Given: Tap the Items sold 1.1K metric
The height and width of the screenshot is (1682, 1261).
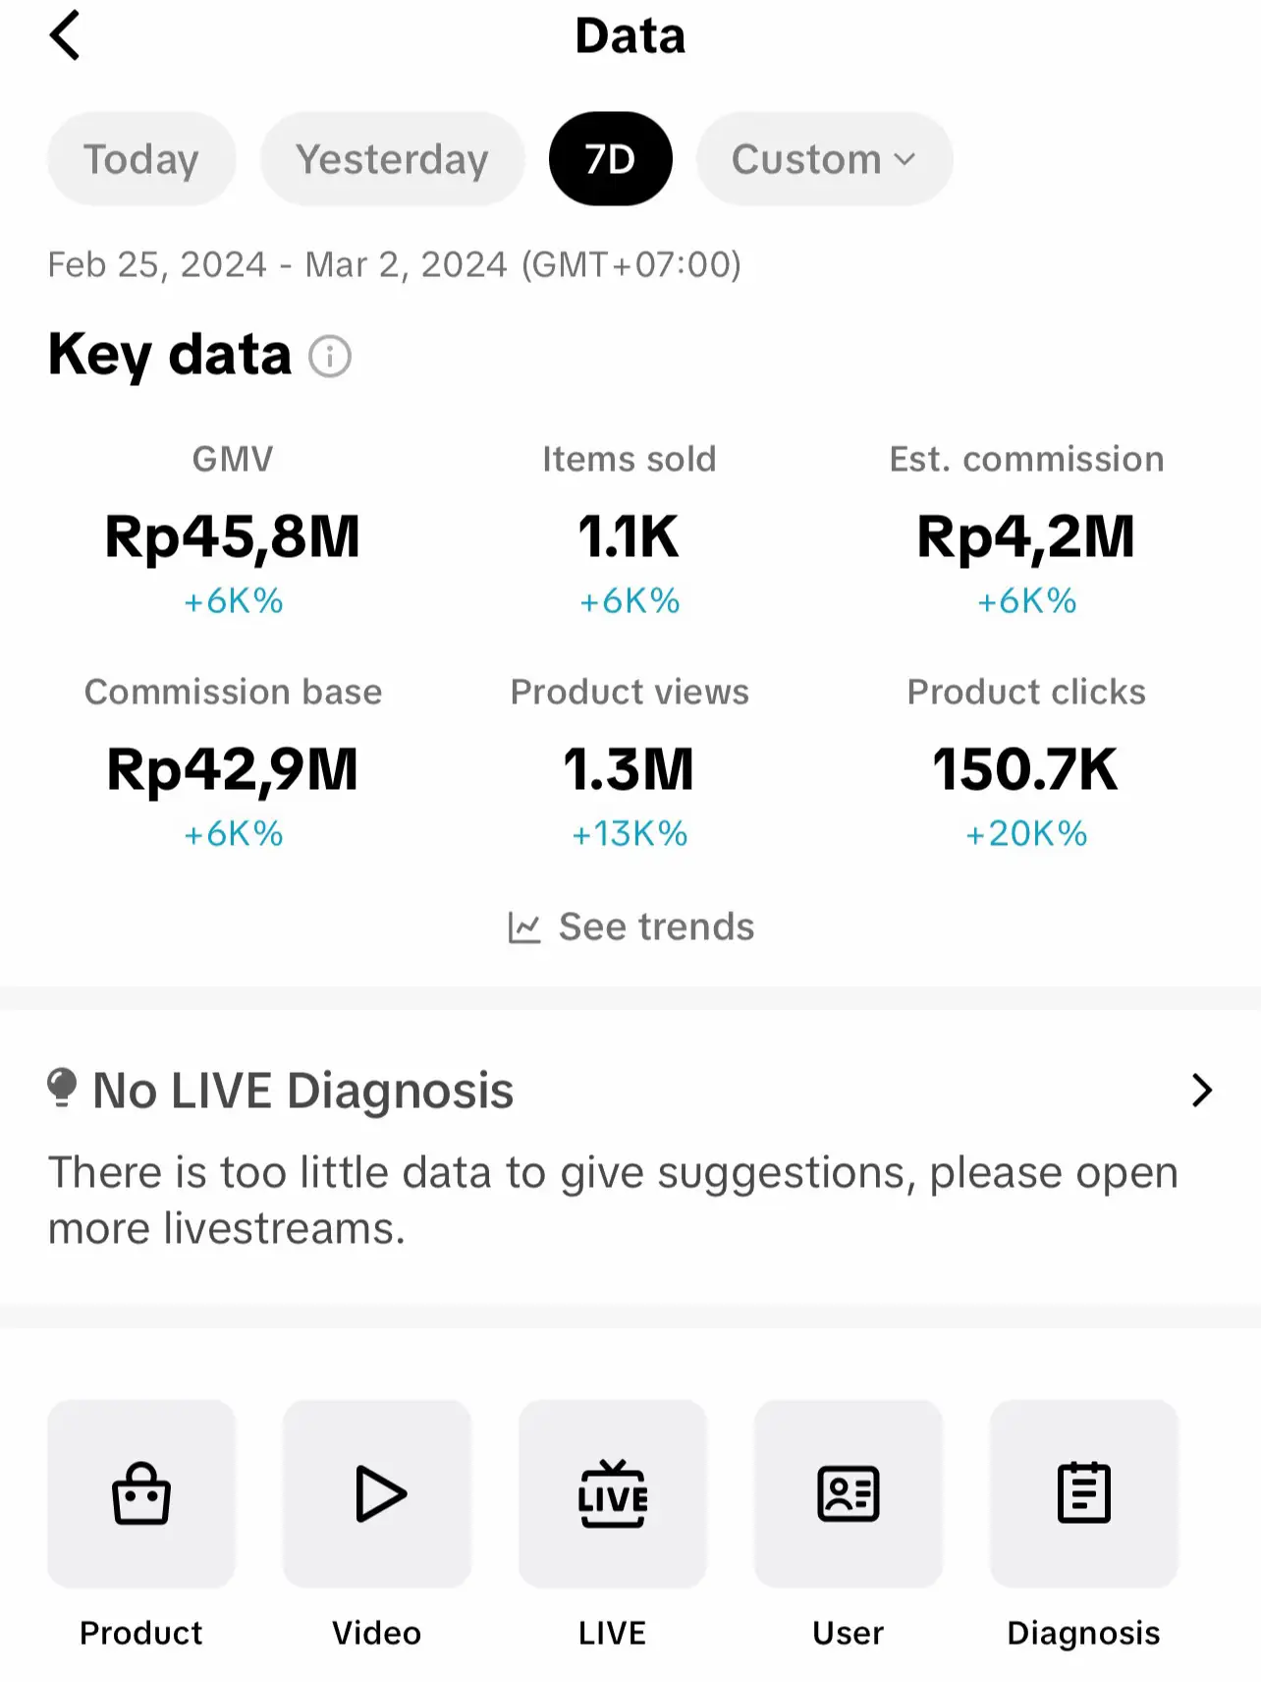Looking at the screenshot, I should tap(630, 536).
